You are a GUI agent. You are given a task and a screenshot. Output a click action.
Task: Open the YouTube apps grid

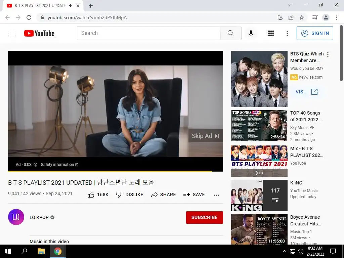tap(271, 33)
